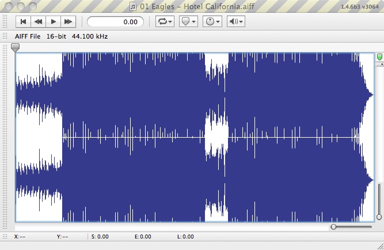Click the fast forward button
Screen dimensions: 384x250
(68, 21)
